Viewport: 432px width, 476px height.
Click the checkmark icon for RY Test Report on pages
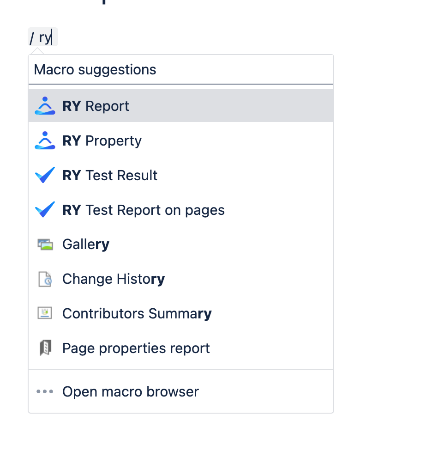pos(44,209)
